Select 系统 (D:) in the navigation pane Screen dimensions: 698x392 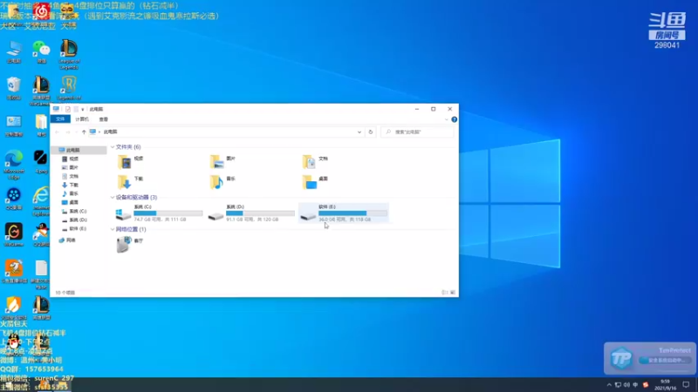coord(74,220)
